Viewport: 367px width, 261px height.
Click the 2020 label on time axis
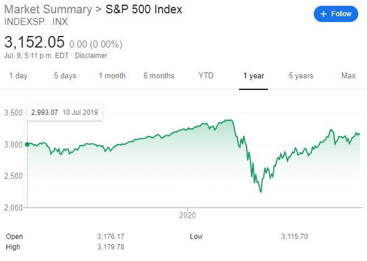coord(187,215)
